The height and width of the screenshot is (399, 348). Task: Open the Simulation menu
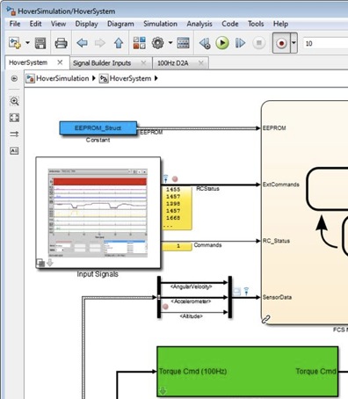(160, 24)
